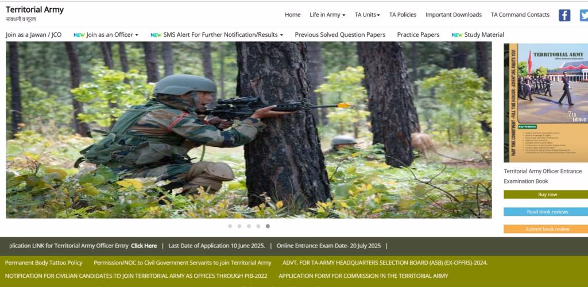Click 'Last Date of Application 10 June 2025.' text
This screenshot has width=588, height=287.
click(x=216, y=246)
